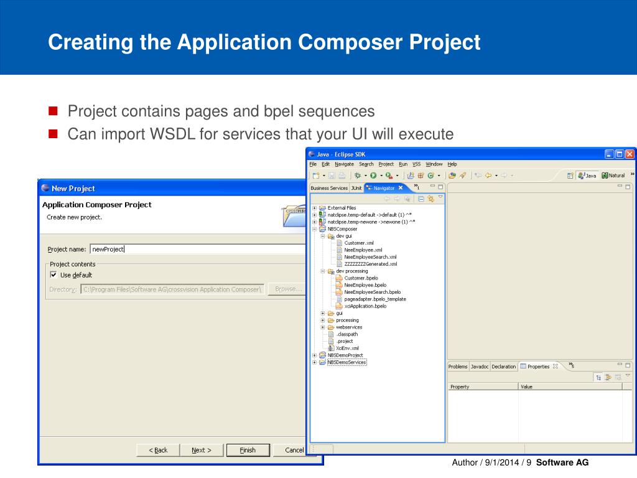This screenshot has width=637, height=478.
Task: Open the Window menu
Action: pos(434,164)
